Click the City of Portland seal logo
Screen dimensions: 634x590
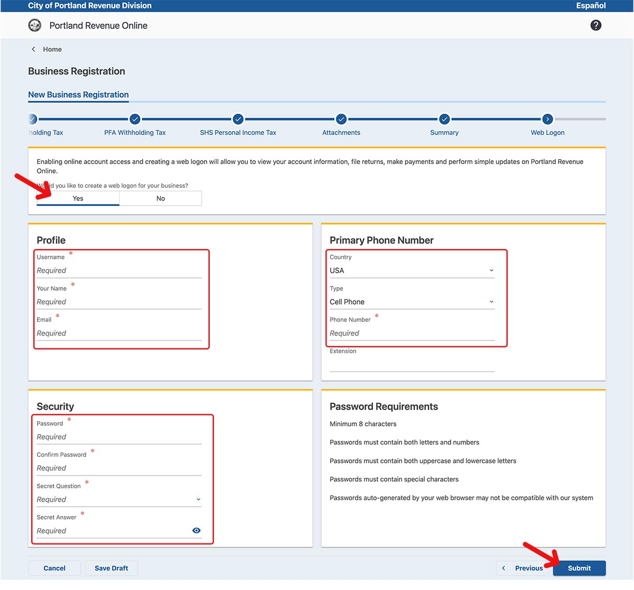tap(34, 25)
